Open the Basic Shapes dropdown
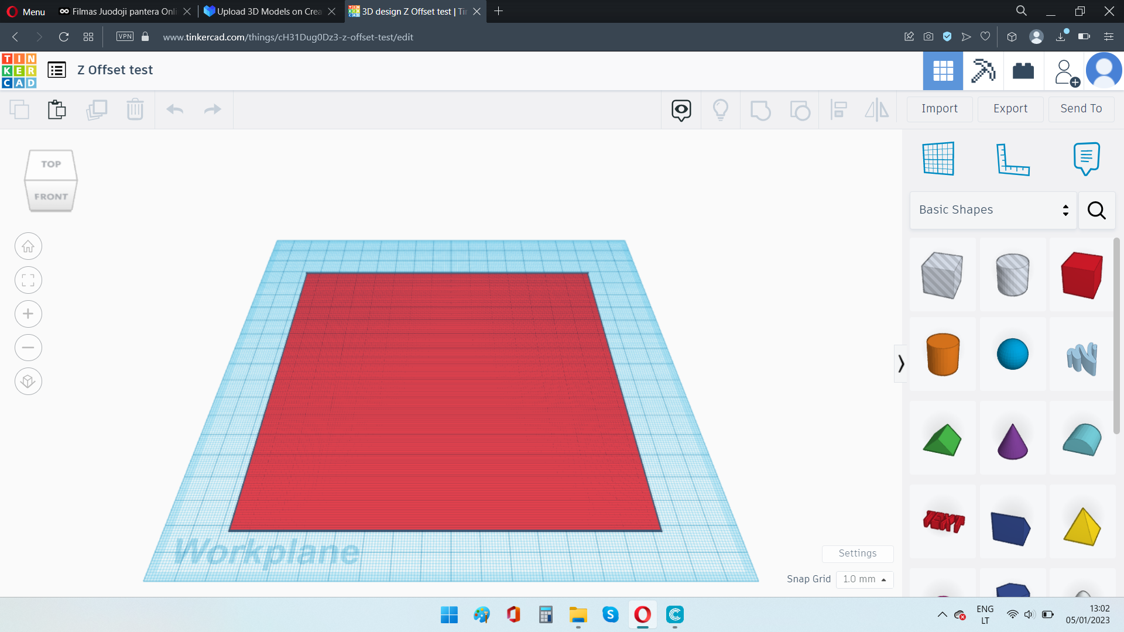Screen dimensions: 1124x632 [993, 209]
